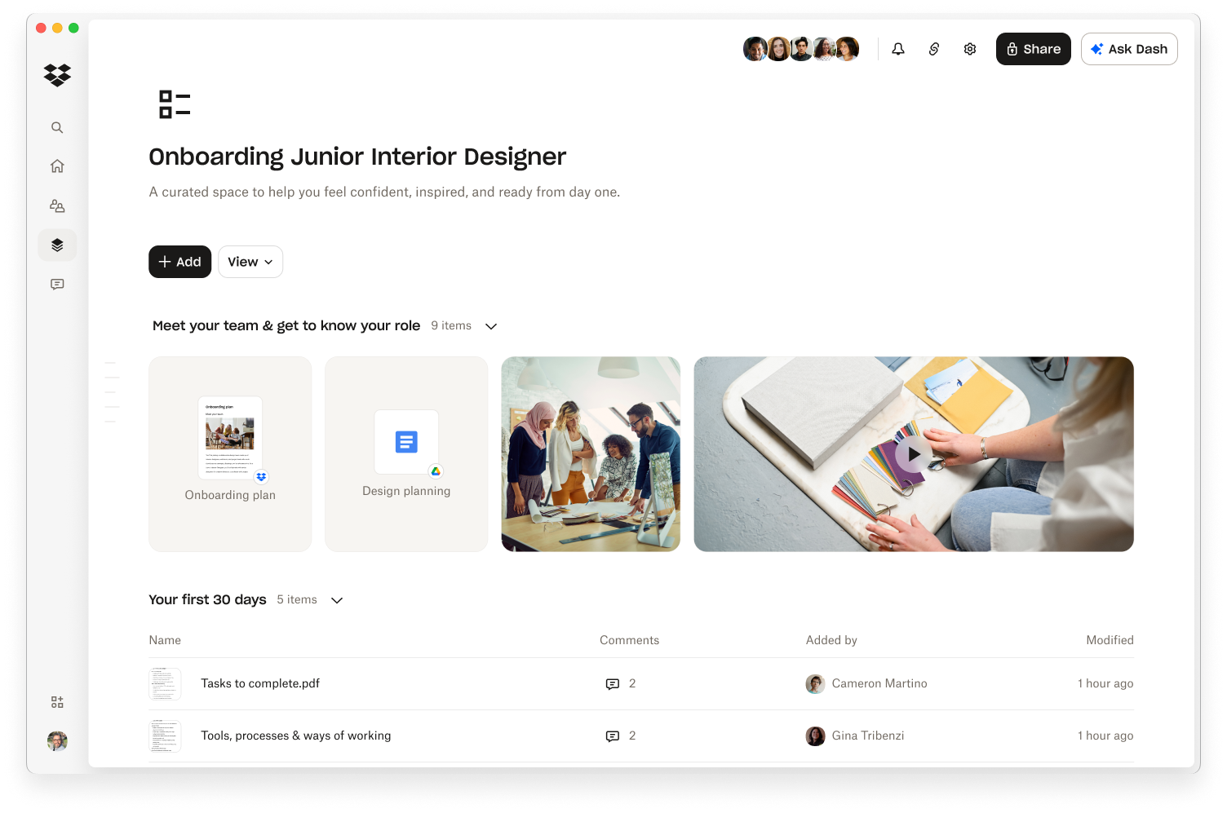1227x813 pixels.
Task: Sort by the Modified column header
Action: (x=1110, y=640)
